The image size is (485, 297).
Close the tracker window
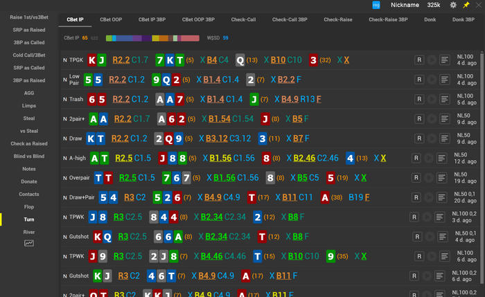(479, 5)
